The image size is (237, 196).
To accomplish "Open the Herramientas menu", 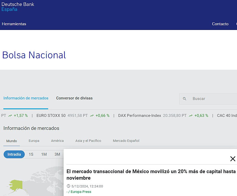I will pyautogui.click(x=14, y=24).
